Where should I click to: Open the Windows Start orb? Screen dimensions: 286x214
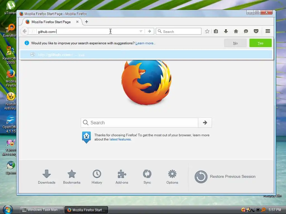(7, 210)
